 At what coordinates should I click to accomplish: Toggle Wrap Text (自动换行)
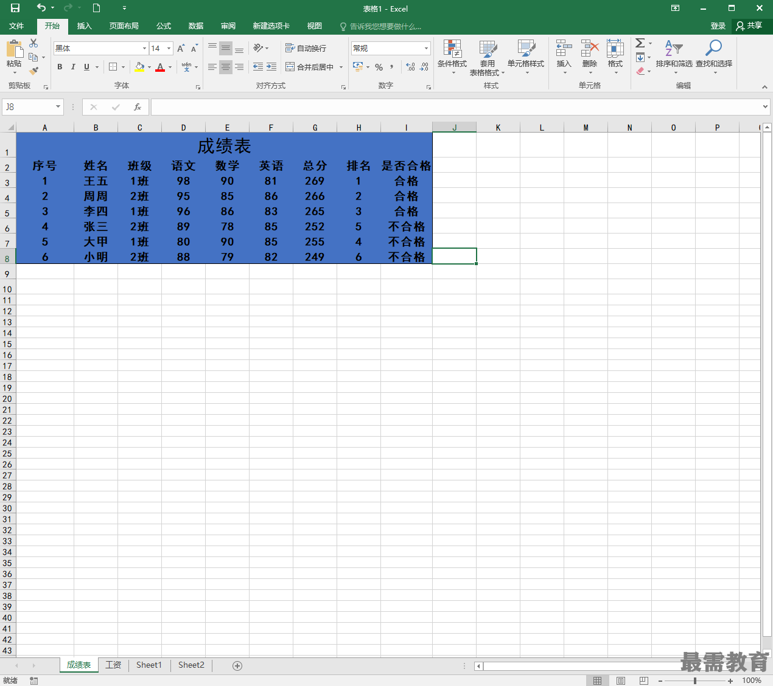[x=306, y=48]
